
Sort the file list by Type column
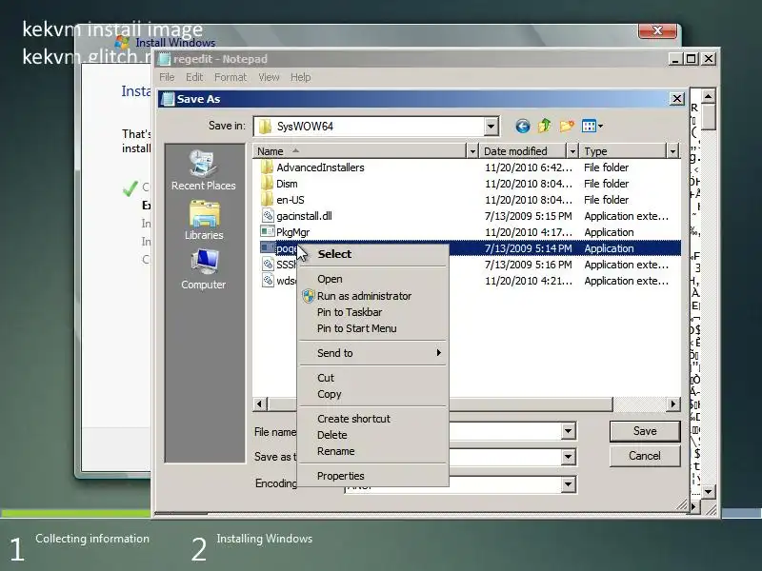pos(623,151)
